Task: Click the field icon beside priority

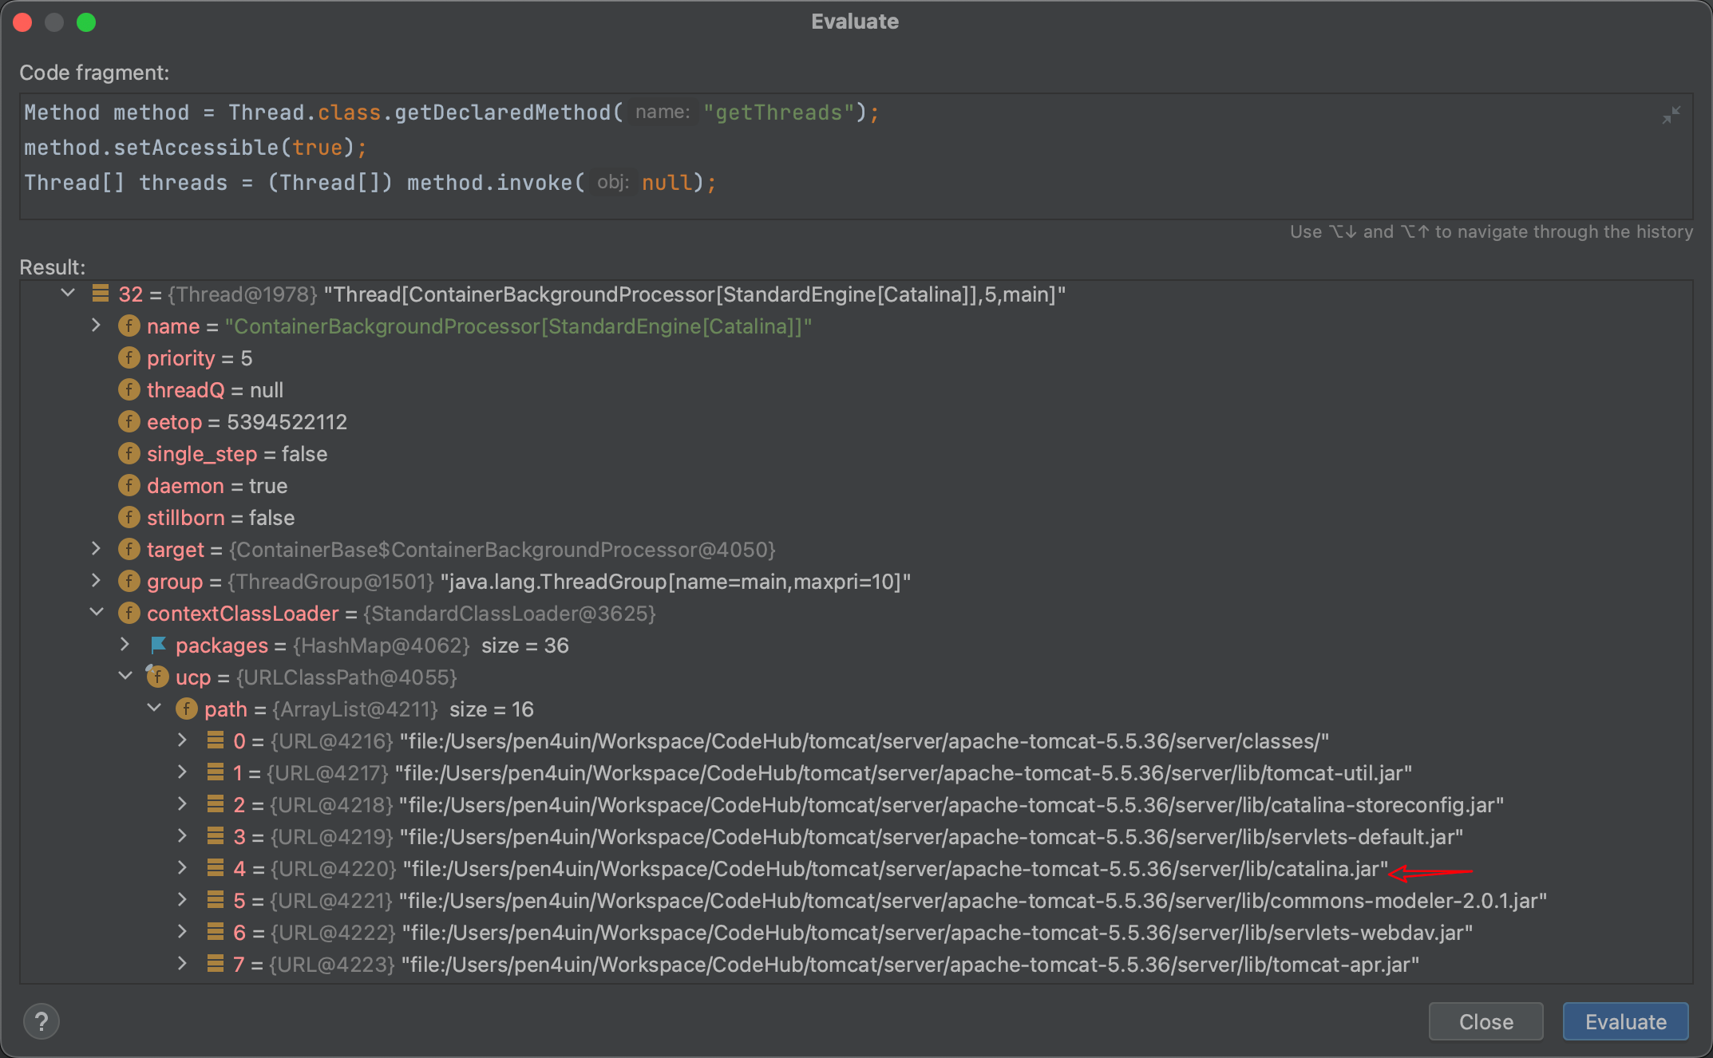Action: pyautogui.click(x=129, y=357)
